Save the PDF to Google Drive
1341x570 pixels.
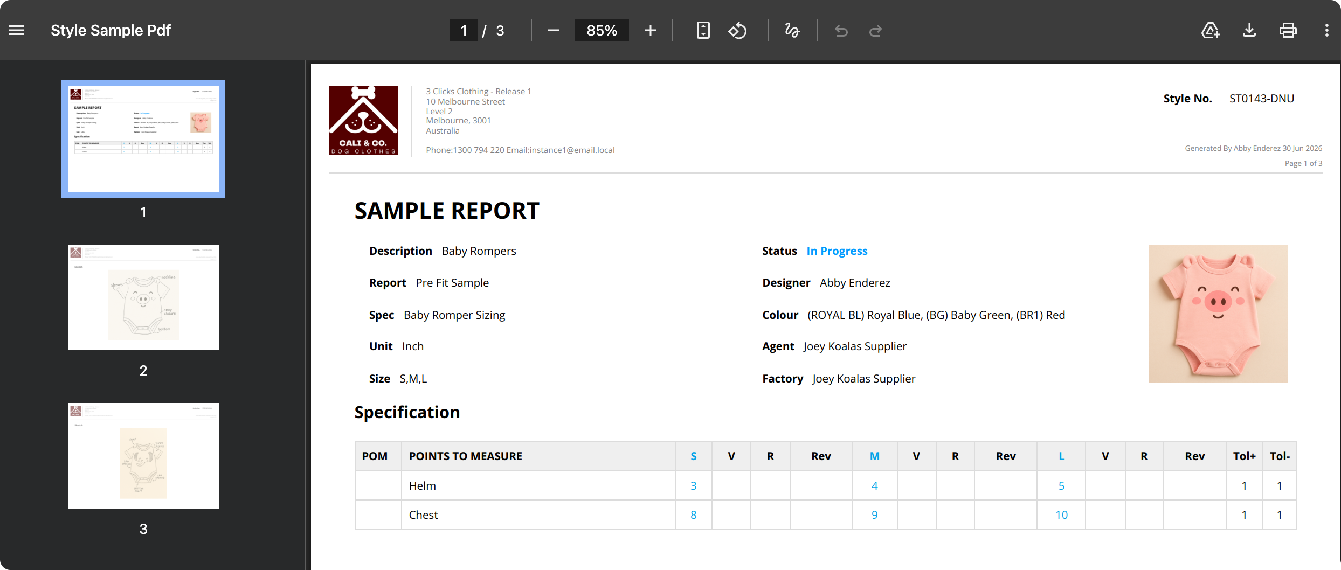1211,31
